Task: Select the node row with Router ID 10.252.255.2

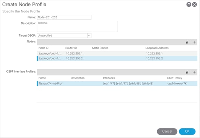Action: pyautogui.click(x=117, y=59)
